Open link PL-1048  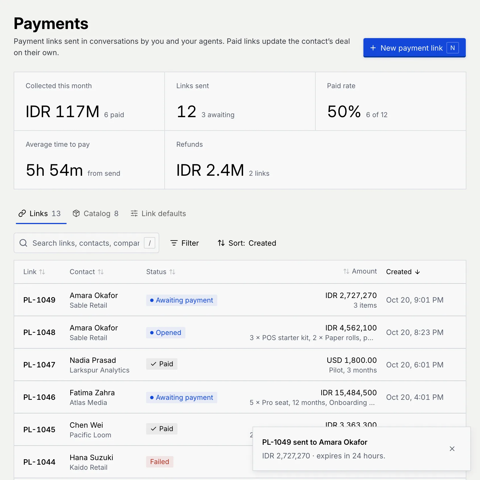[39, 332]
